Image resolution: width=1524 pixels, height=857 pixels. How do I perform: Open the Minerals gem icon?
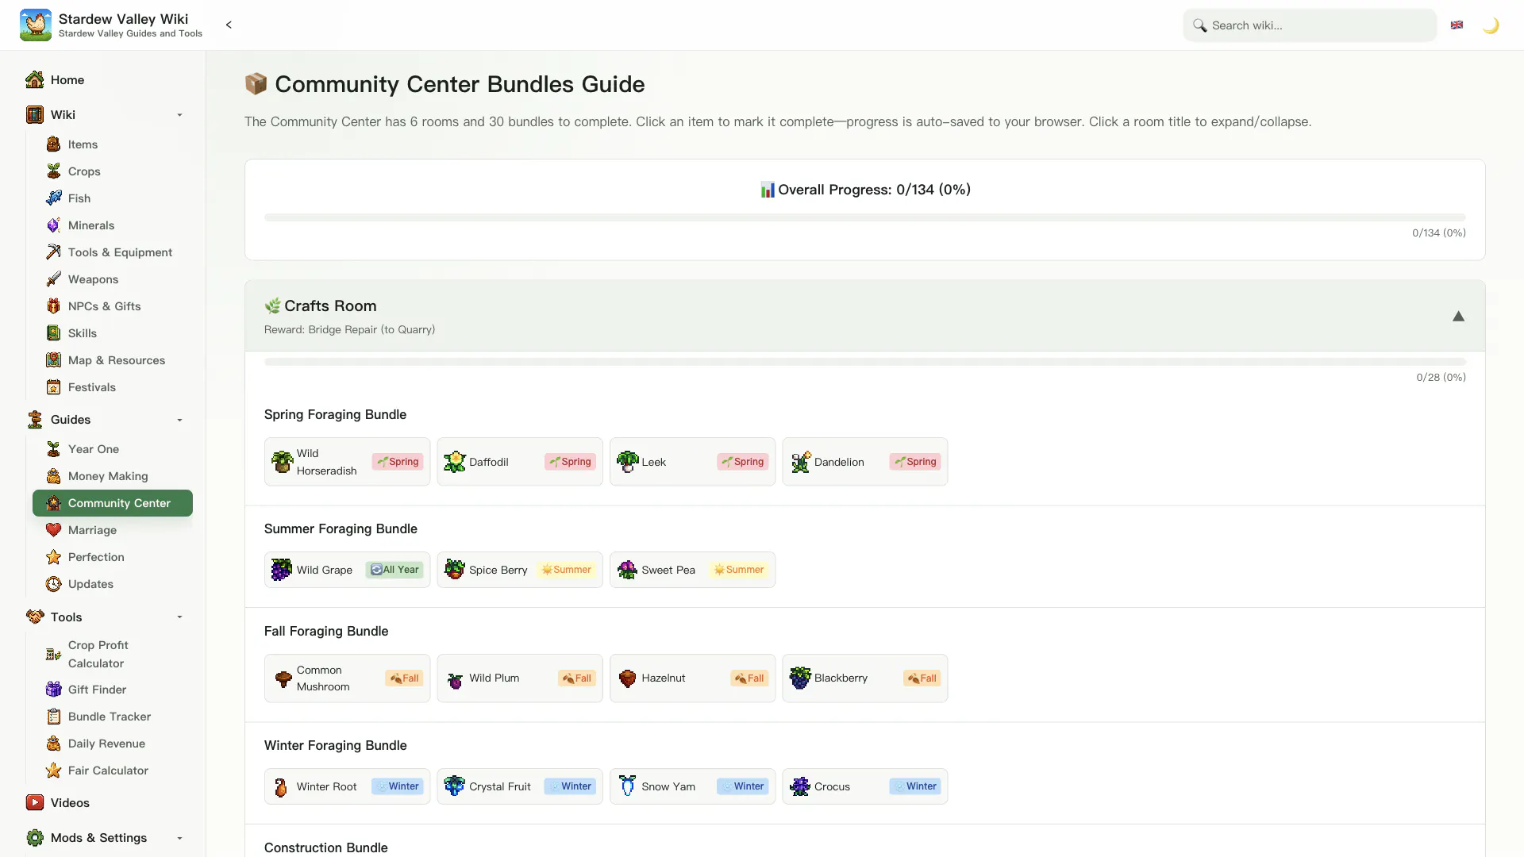(53, 225)
